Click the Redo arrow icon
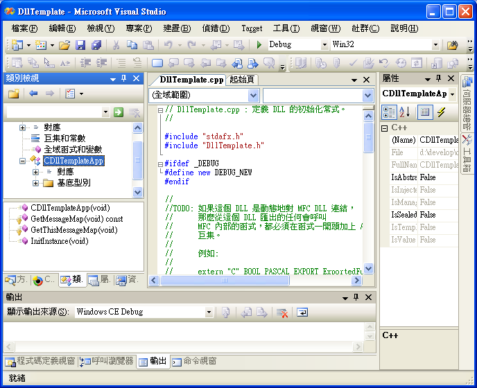 coord(191,45)
